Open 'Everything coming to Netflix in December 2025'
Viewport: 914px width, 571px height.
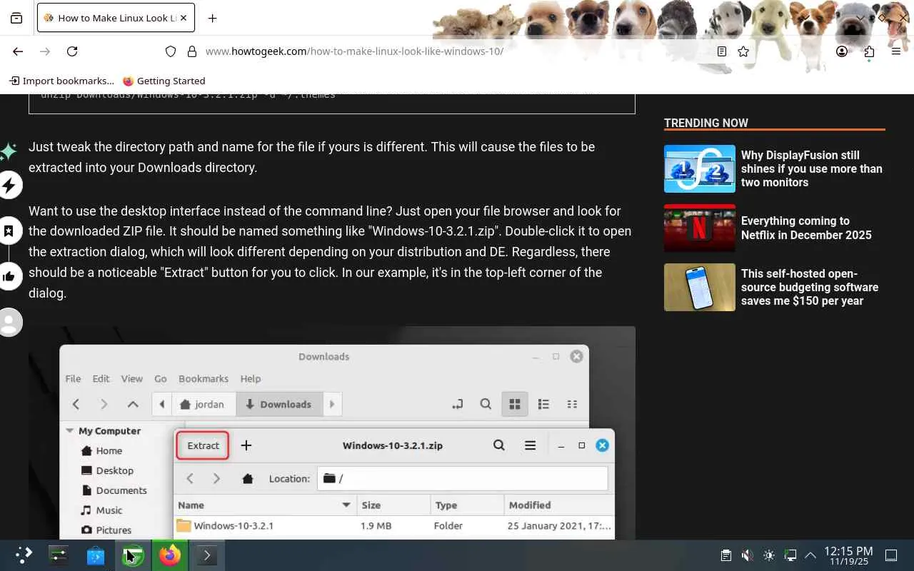(806, 228)
